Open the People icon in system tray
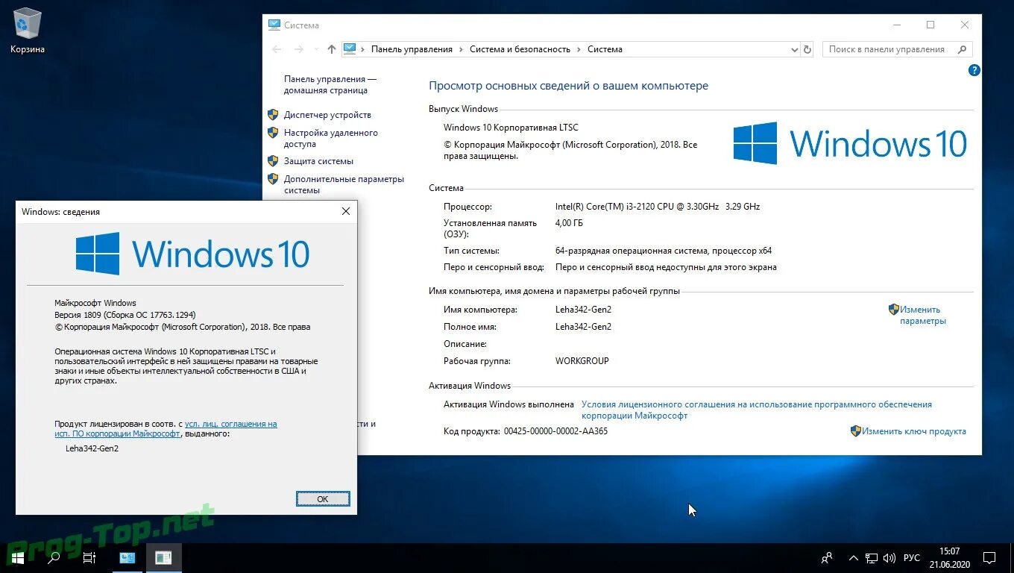 [x=827, y=557]
